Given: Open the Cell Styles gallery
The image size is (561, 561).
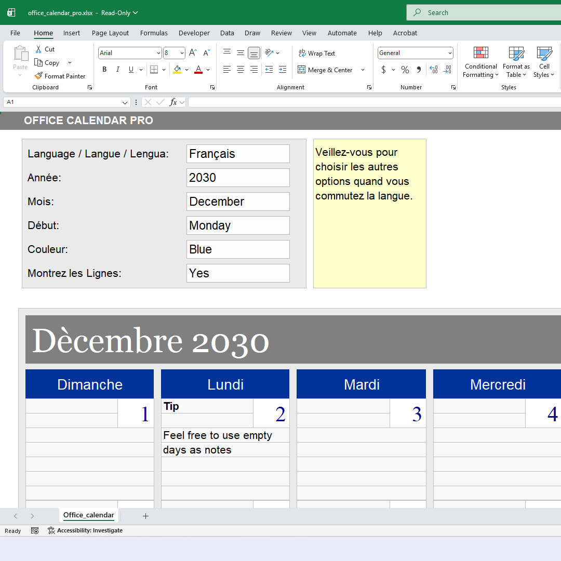Looking at the screenshot, I should (x=544, y=61).
